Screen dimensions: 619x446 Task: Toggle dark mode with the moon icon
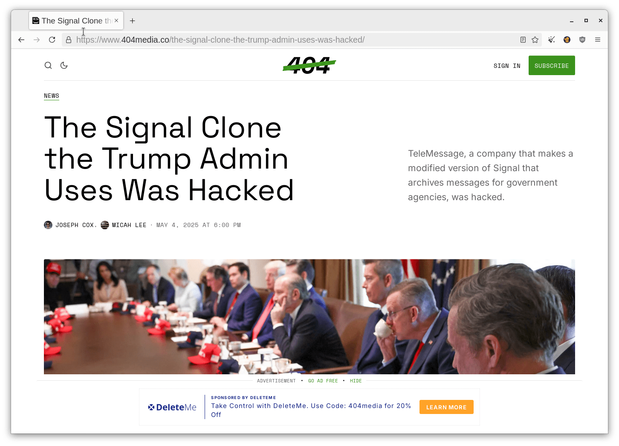tap(64, 65)
